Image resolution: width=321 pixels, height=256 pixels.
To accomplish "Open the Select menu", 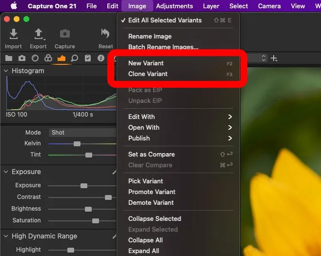I will [239, 6].
